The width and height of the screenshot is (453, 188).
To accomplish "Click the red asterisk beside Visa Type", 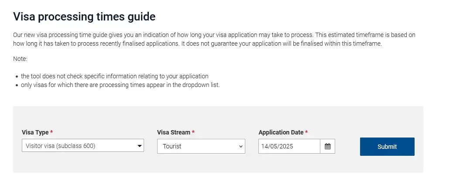I will [x=51, y=132].
